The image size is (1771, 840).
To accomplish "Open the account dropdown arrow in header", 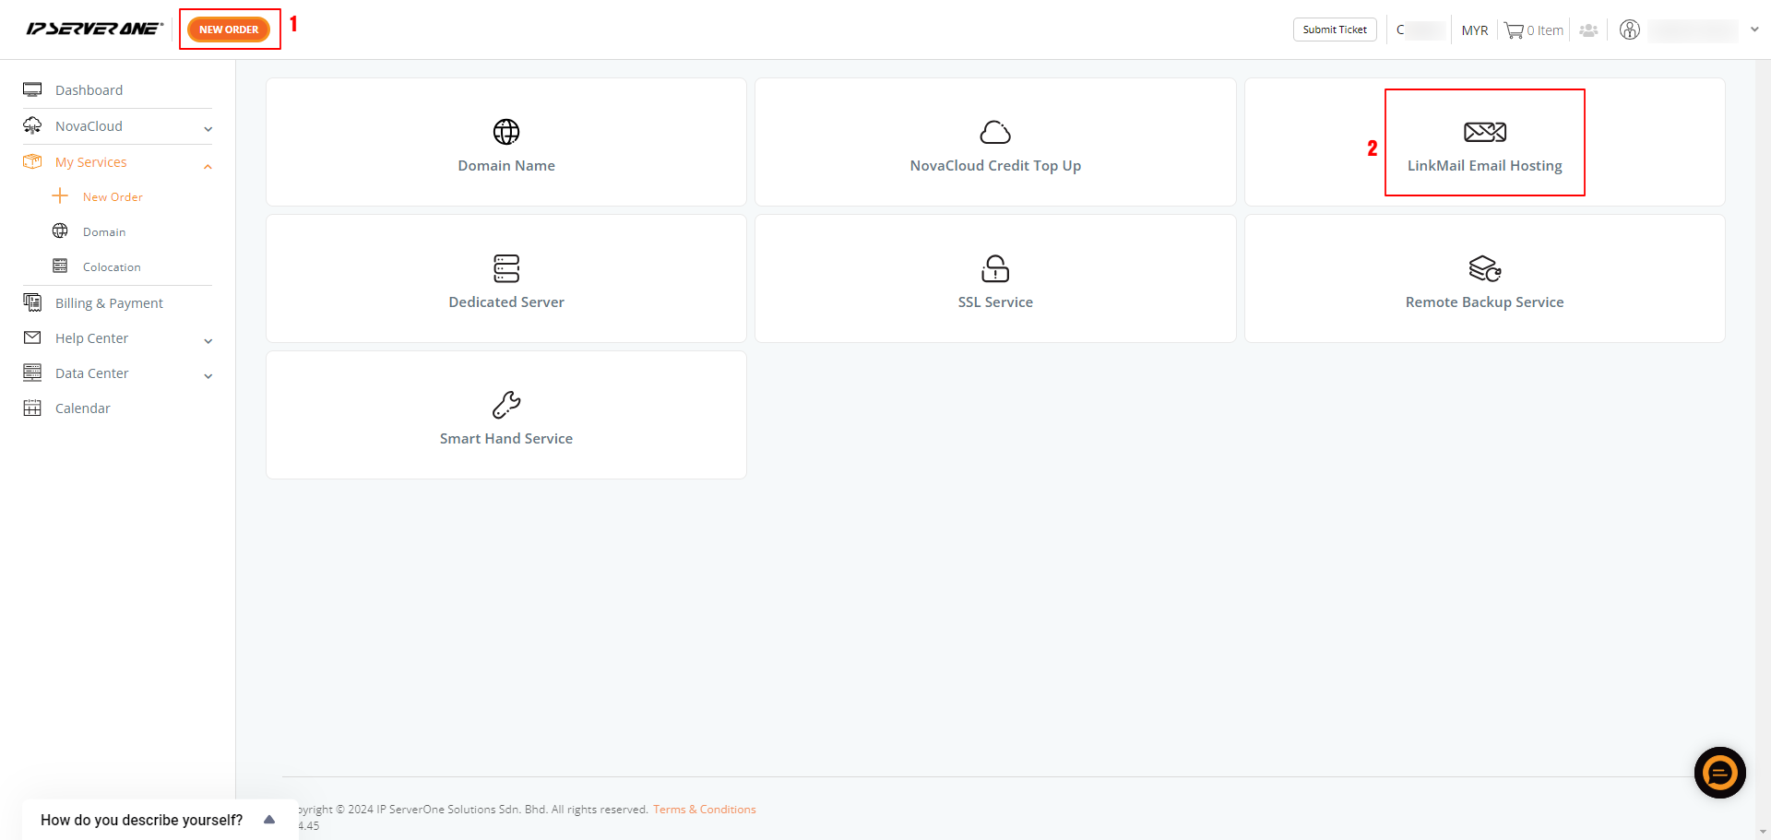I will coord(1754,30).
